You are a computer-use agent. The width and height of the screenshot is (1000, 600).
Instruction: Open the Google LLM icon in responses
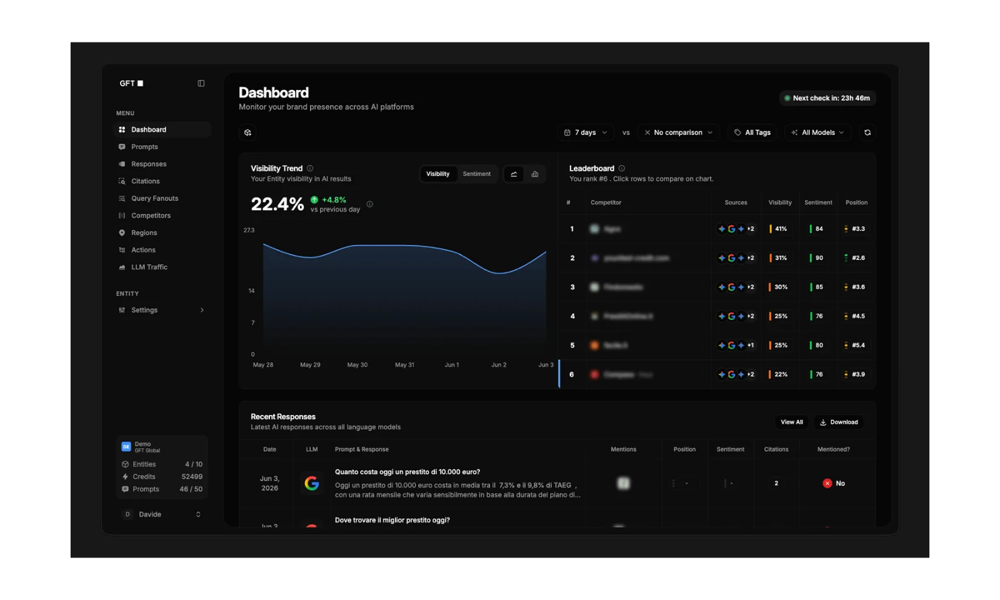(312, 483)
